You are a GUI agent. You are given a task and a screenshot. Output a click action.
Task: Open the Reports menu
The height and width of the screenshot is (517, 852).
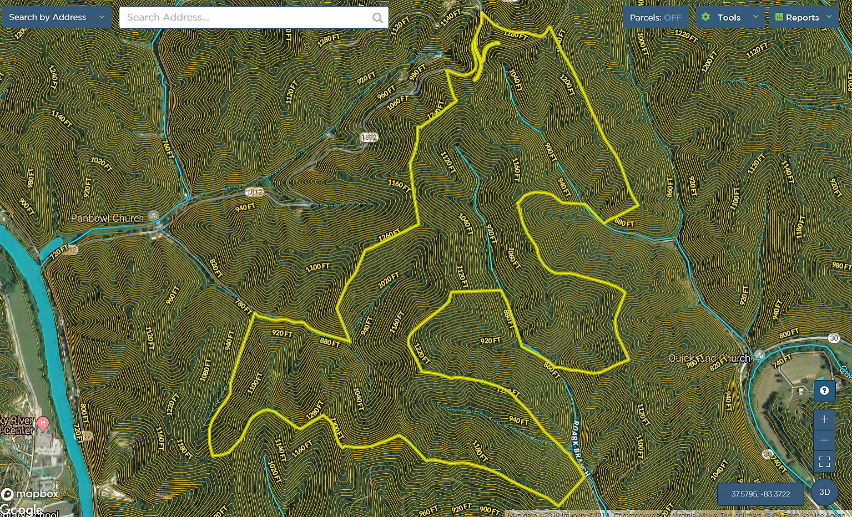(x=802, y=18)
